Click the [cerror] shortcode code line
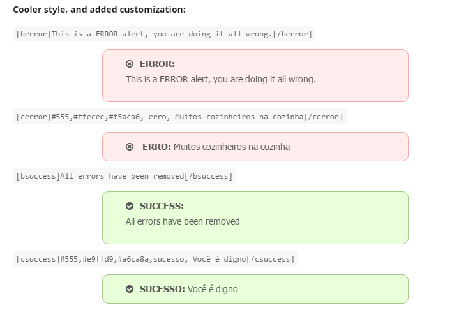This screenshot has height=310, width=475. point(179,117)
